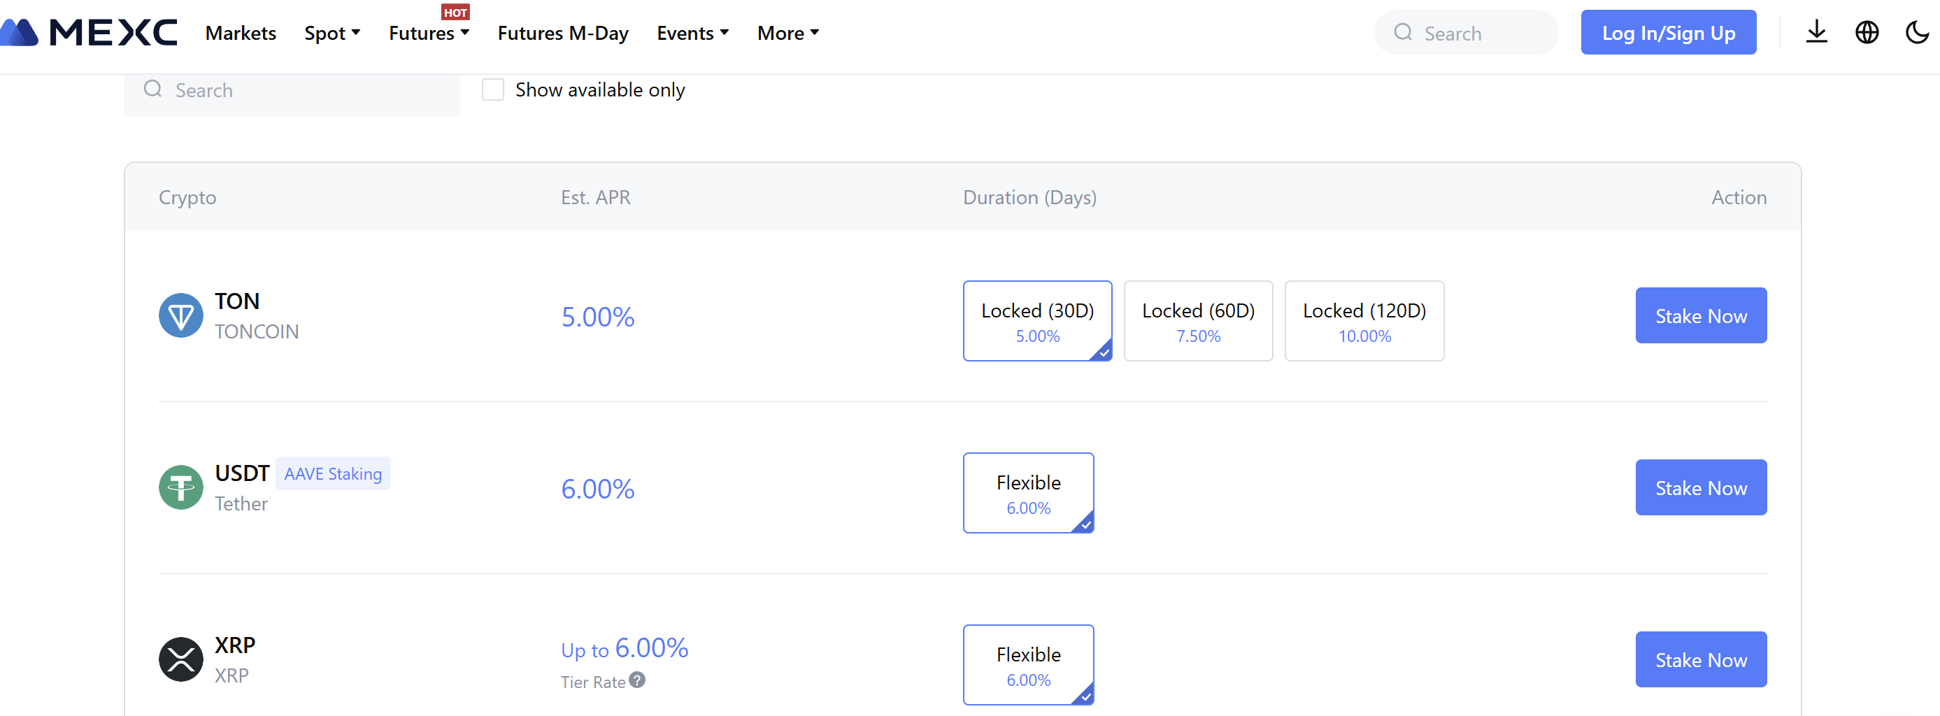1940x716 pixels.
Task: Click Log In/Sign Up button
Action: pyautogui.click(x=1668, y=32)
